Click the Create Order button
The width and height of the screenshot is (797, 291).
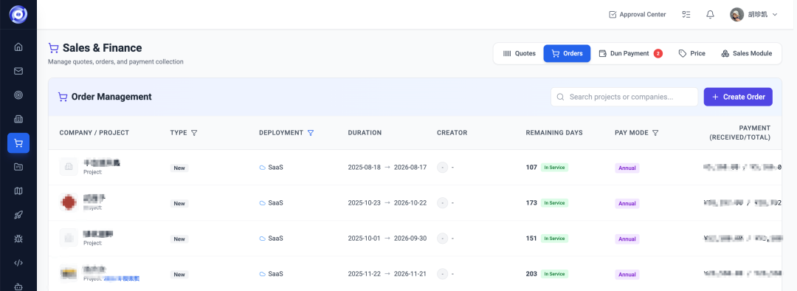tap(738, 97)
